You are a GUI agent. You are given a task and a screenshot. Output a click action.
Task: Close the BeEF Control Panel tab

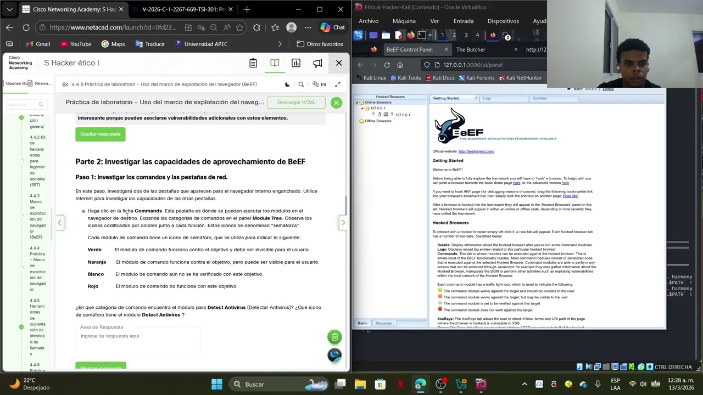pyautogui.click(x=445, y=49)
